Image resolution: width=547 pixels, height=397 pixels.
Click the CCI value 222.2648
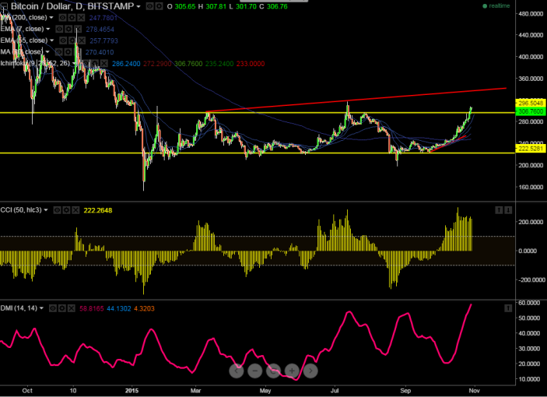coord(98,210)
